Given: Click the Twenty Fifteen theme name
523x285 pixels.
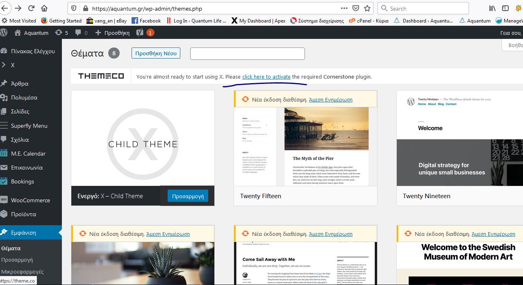Looking at the screenshot, I should click(x=261, y=196).
